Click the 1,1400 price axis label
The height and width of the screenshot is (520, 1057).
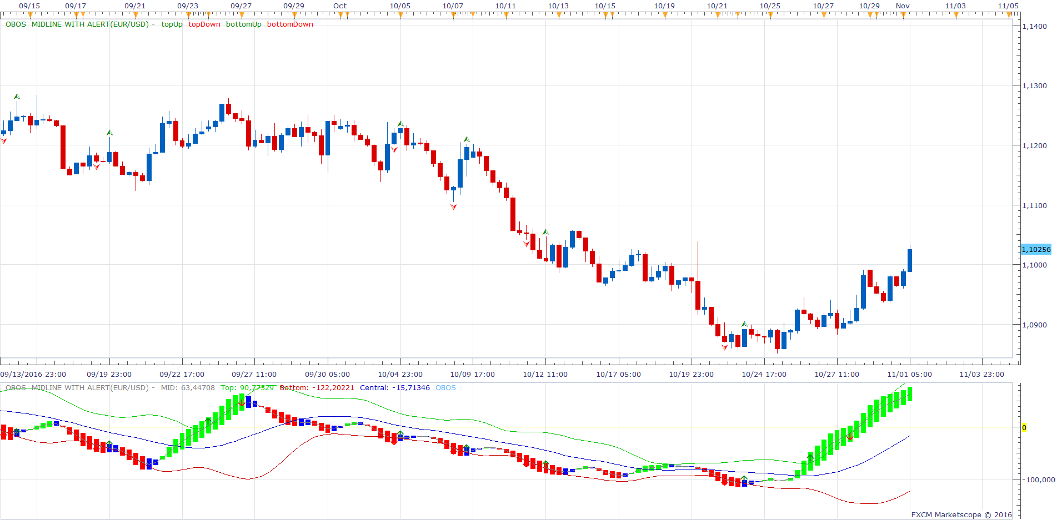coord(1034,26)
